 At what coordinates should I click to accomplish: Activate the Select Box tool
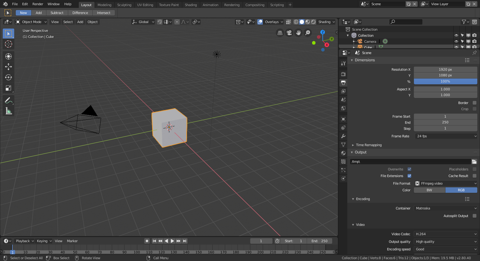point(8,34)
